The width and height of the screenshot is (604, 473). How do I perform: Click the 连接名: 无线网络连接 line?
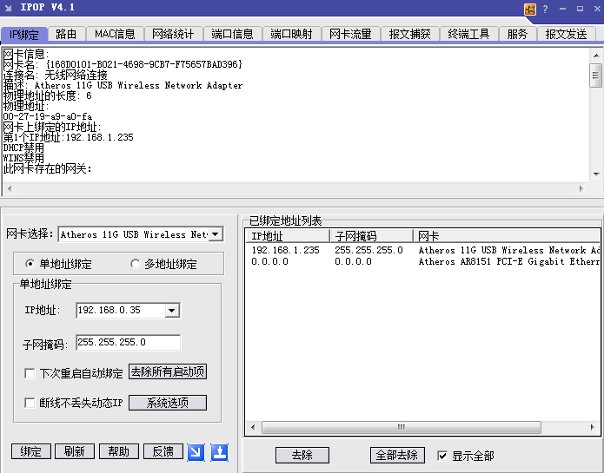coord(55,75)
